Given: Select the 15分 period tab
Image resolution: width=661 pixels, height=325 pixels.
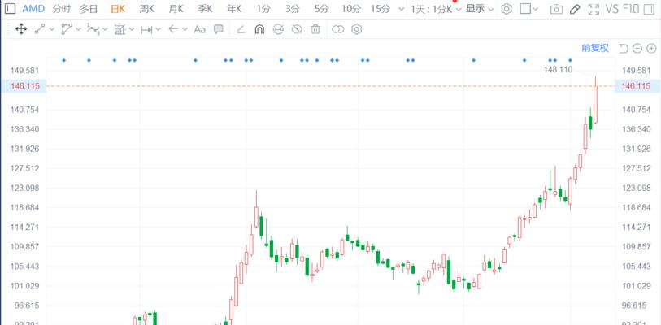Looking at the screenshot, I should pyautogui.click(x=381, y=9).
